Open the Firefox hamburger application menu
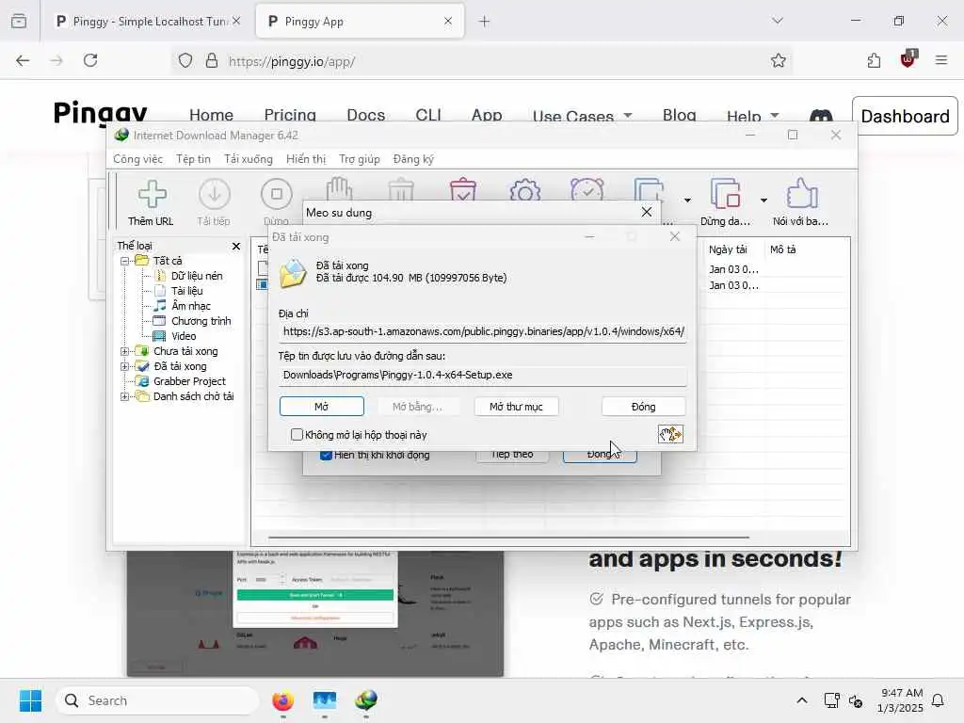 coord(941,60)
